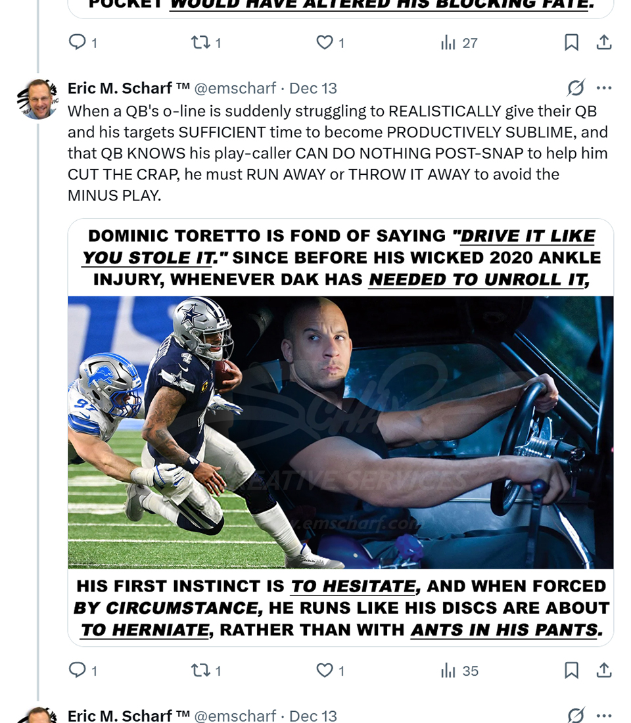Repost the top post above
631x723 pixels.
[x=199, y=43]
